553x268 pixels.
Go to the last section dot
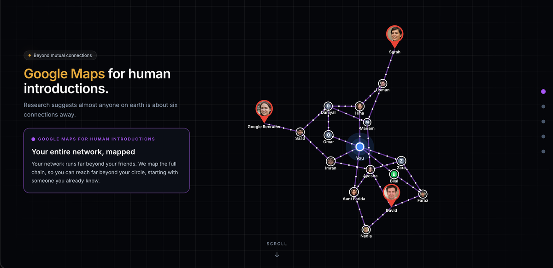tap(543, 151)
